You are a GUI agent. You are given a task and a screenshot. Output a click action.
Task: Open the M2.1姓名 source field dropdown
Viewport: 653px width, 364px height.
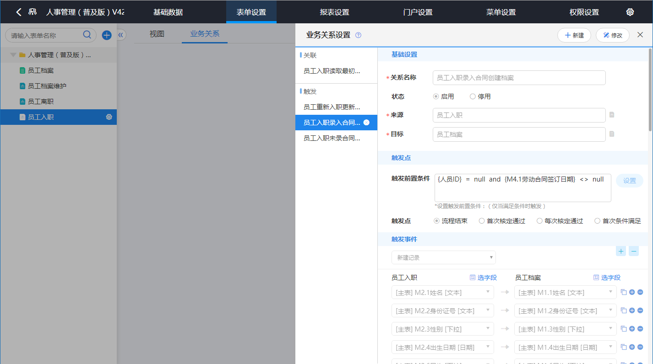(442, 292)
